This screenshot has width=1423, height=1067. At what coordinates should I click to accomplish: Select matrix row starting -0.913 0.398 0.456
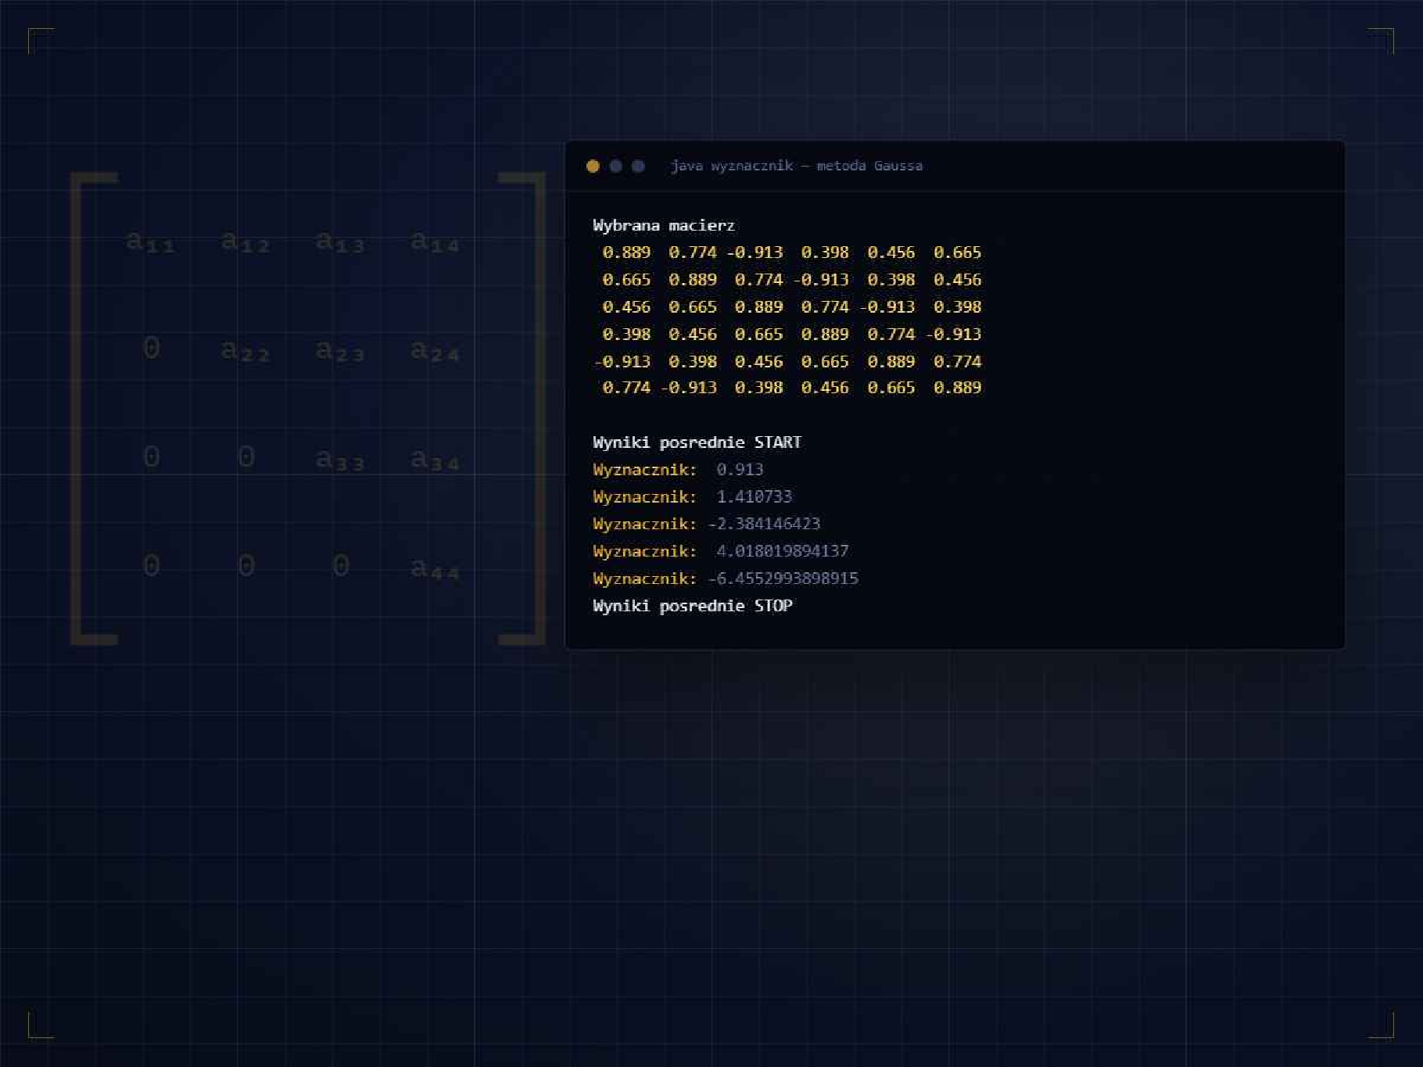click(787, 362)
